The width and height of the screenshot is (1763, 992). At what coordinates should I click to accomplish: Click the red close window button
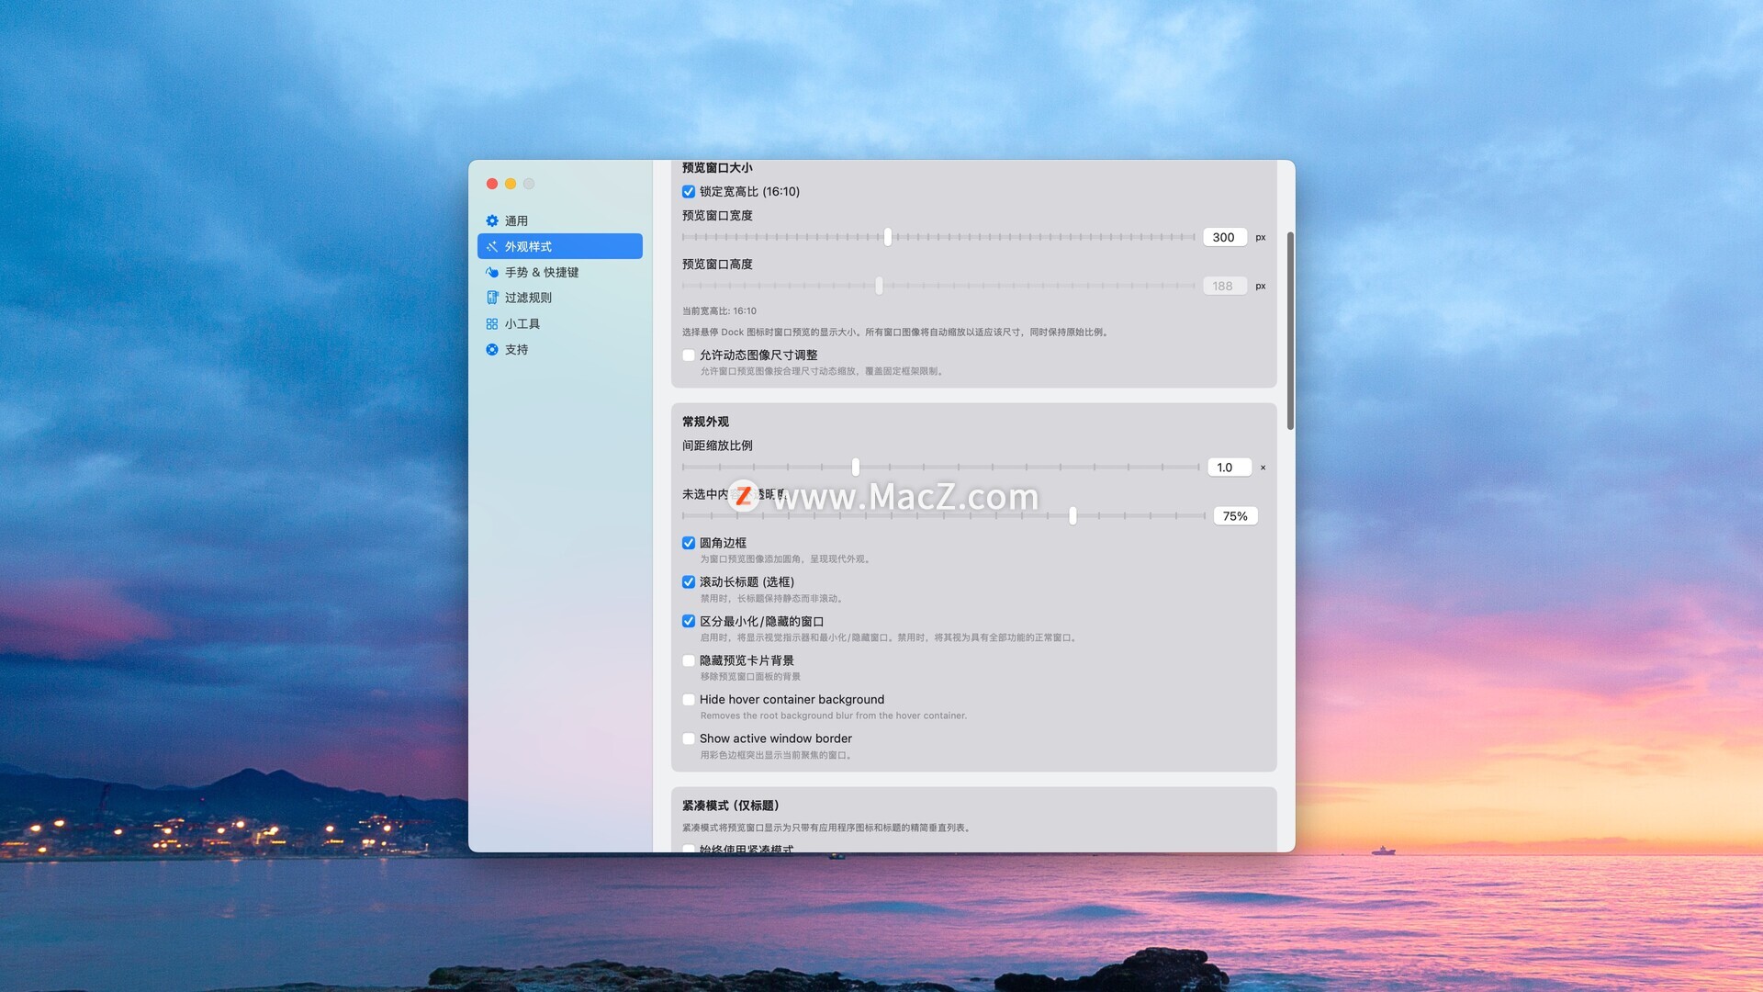(492, 184)
